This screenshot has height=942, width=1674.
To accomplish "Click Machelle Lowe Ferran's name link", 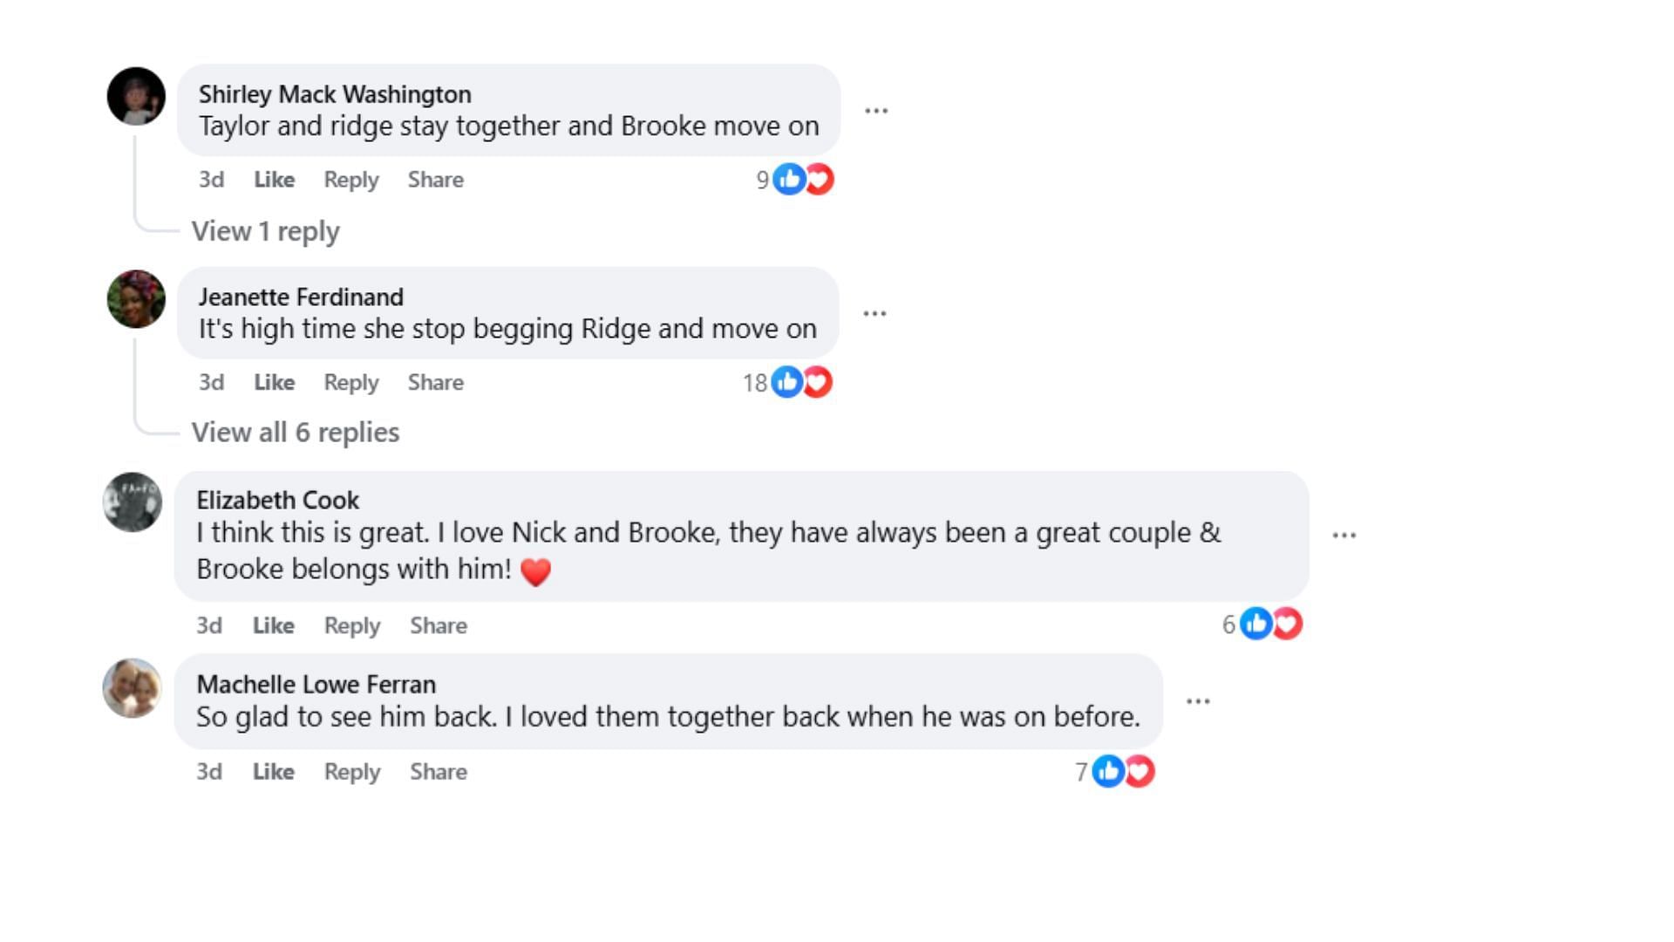I will [x=316, y=685].
